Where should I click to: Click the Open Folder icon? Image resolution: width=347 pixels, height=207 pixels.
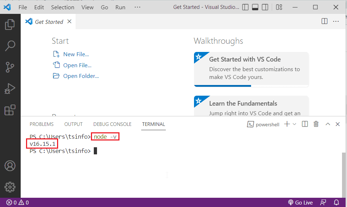click(x=56, y=76)
